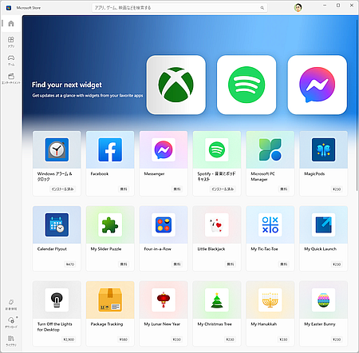The height and width of the screenshot is (353, 359).
Task: Open My Hanukkah app icon
Action: (270, 299)
